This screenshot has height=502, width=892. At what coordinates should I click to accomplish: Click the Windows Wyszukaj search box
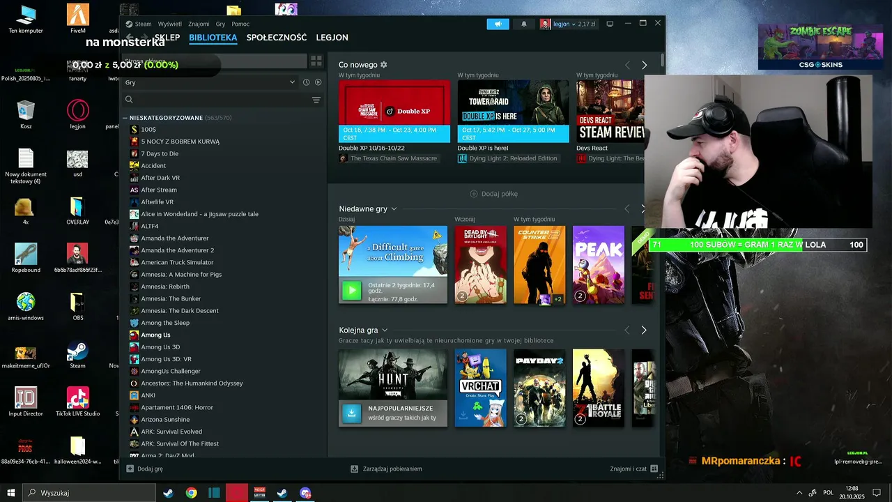(89, 493)
